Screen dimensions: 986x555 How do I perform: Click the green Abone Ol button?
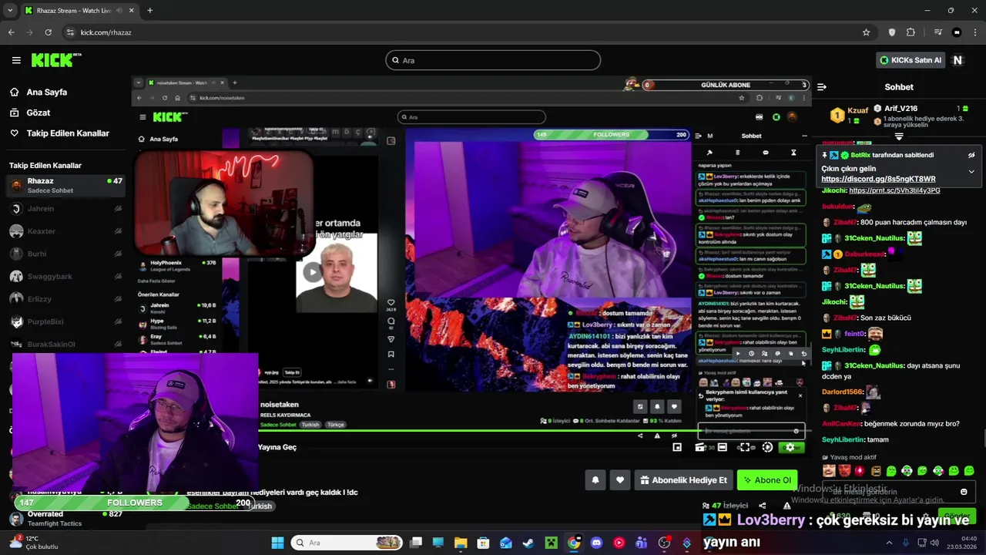767,480
